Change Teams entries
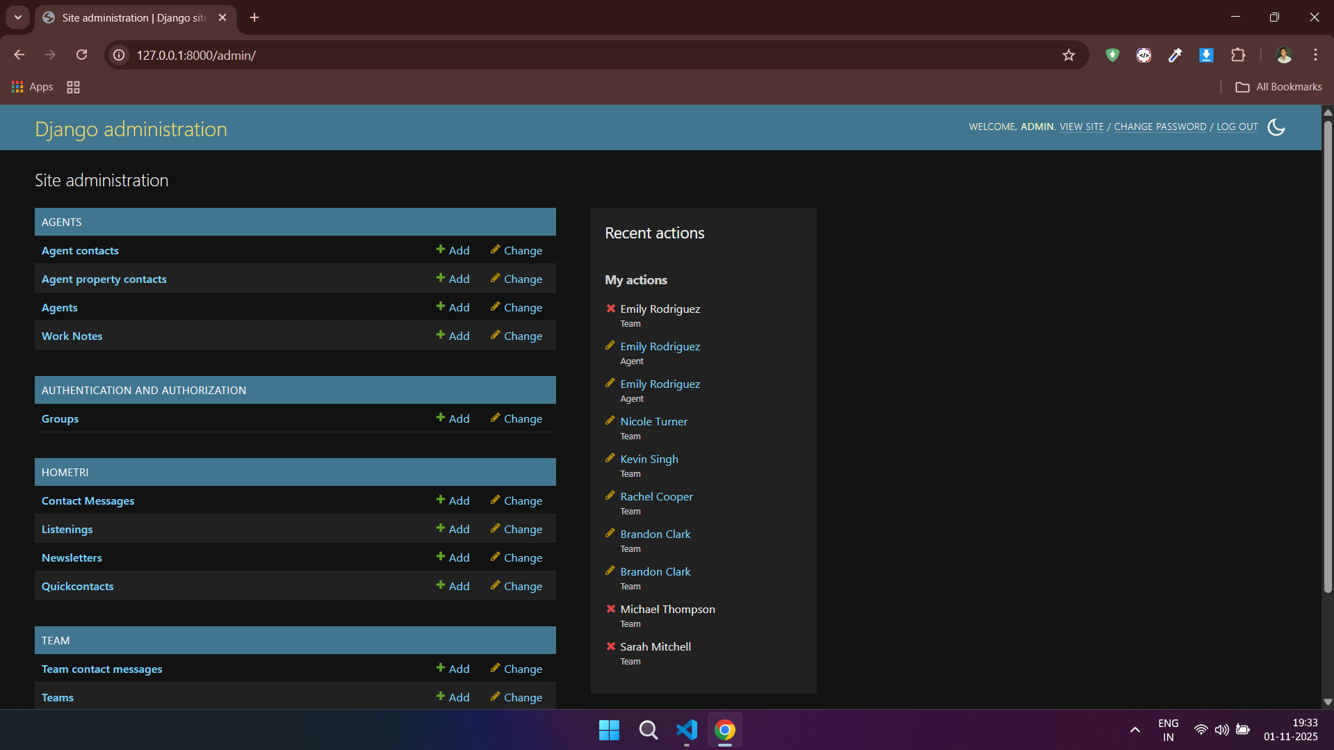 click(x=516, y=697)
